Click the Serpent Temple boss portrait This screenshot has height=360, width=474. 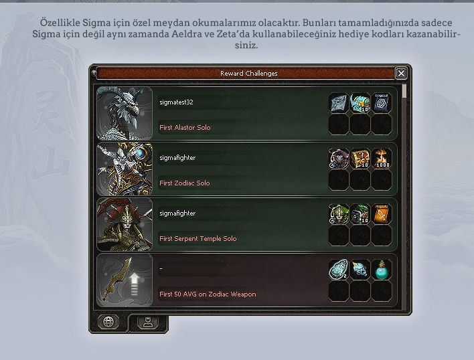[x=125, y=224]
